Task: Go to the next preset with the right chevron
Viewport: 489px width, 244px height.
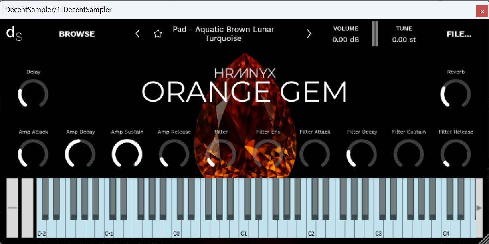Action: coord(309,34)
